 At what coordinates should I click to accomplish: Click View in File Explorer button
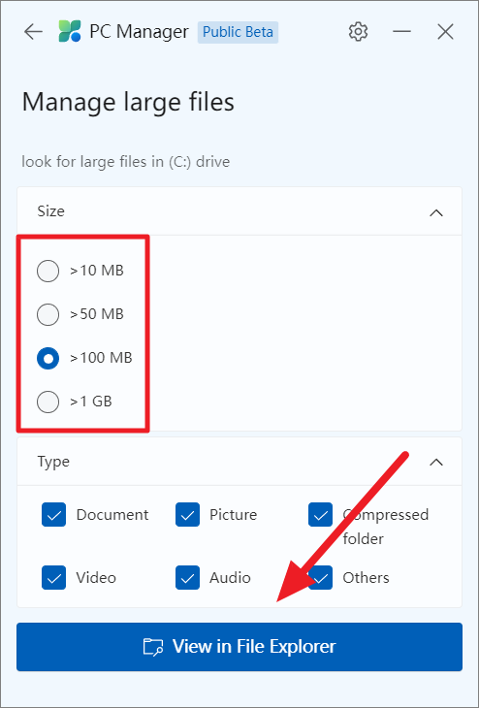[x=239, y=647]
